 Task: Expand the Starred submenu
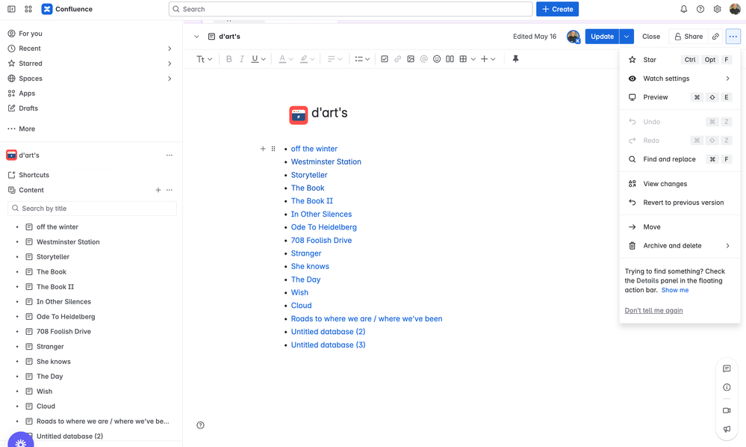(170, 64)
